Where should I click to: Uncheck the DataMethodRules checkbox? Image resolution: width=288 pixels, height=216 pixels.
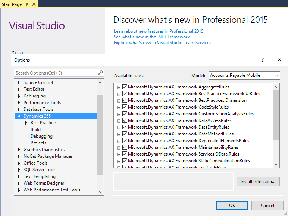[125, 134]
